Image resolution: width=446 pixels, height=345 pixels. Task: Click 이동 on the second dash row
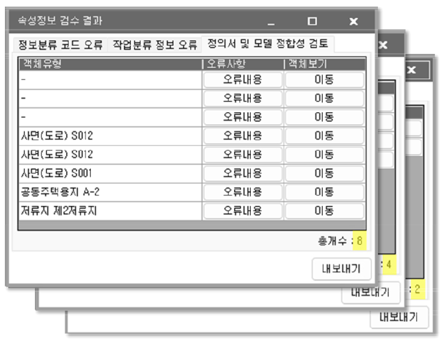(x=327, y=98)
